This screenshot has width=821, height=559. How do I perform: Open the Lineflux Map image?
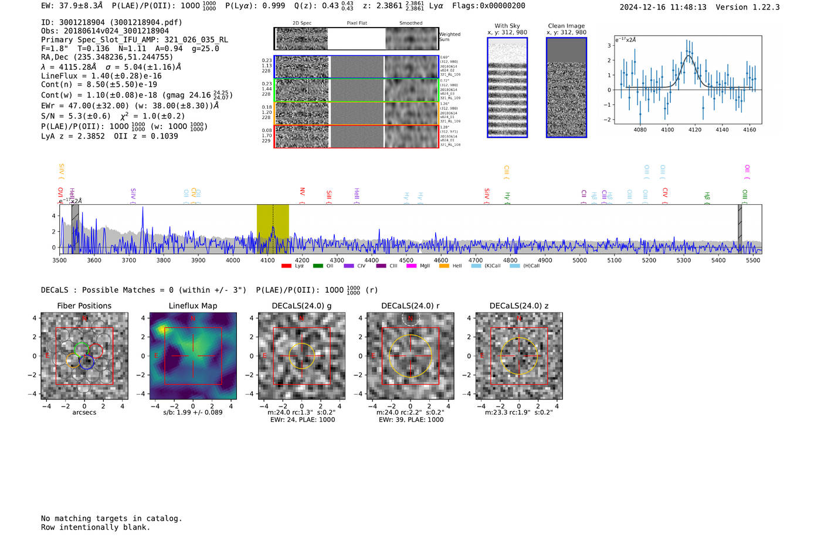[x=193, y=356]
